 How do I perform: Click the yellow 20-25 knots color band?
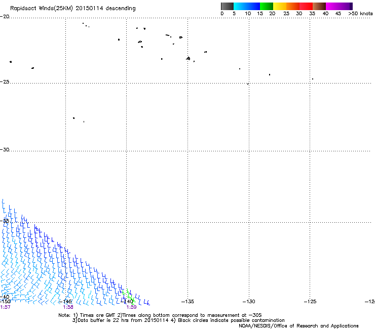pos(280,6)
